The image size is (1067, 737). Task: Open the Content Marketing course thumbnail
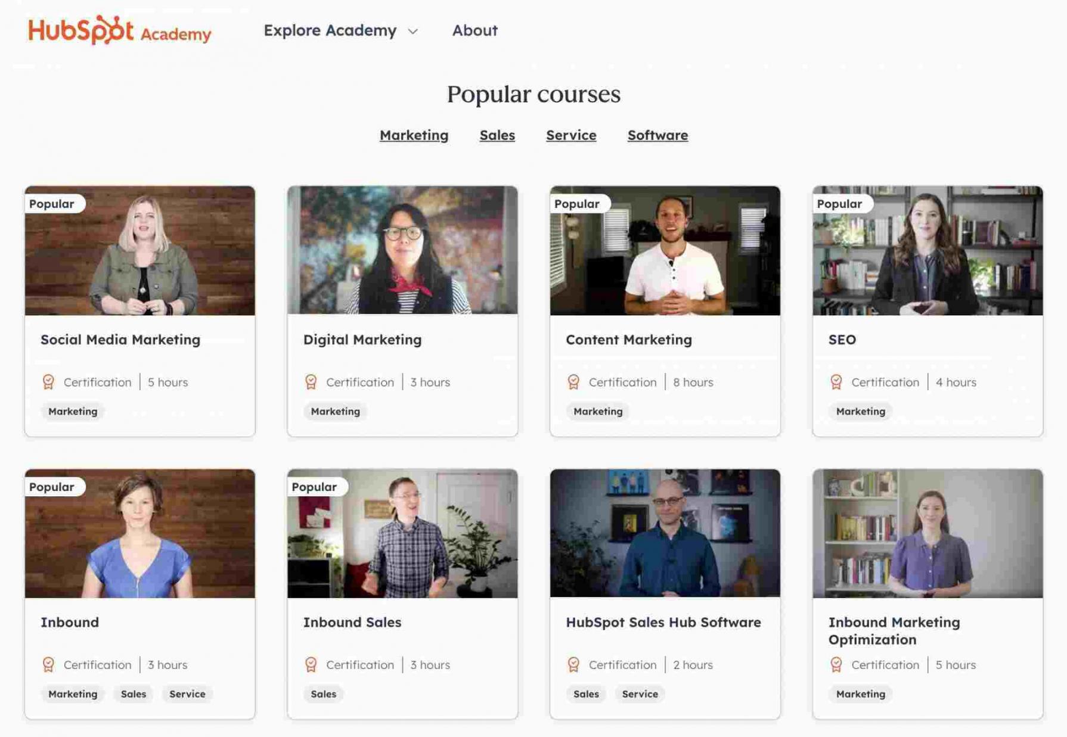pyautogui.click(x=665, y=251)
